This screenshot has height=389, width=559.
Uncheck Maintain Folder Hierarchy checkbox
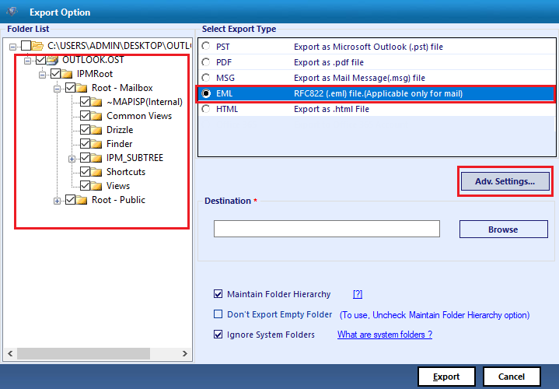[218, 295]
